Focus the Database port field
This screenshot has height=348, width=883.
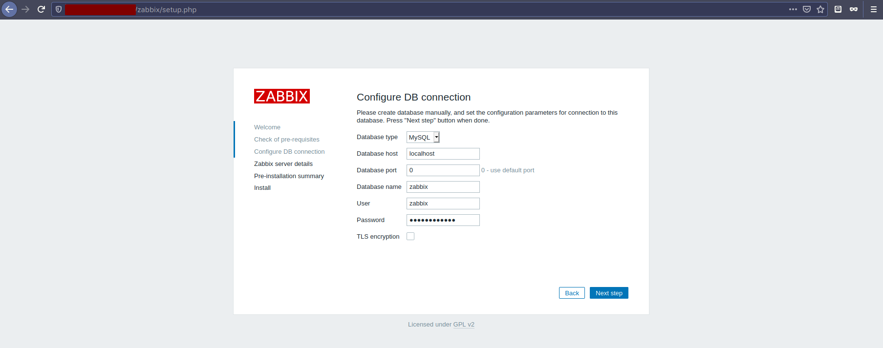tap(443, 170)
